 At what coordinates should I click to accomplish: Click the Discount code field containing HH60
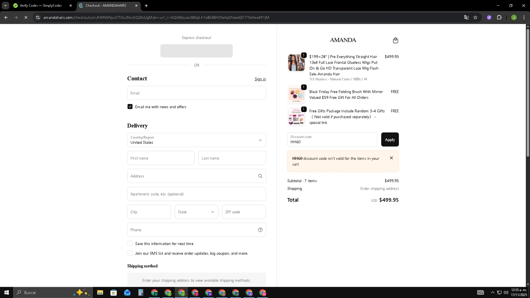coord(332,139)
